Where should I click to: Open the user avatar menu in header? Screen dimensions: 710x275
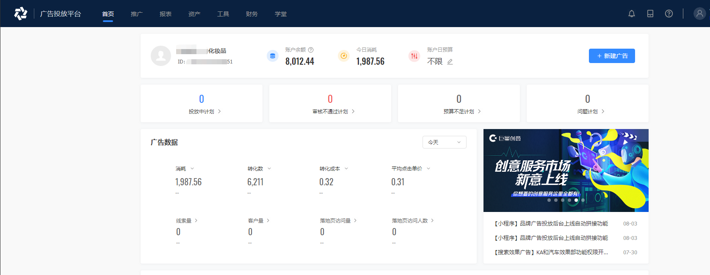tap(699, 14)
